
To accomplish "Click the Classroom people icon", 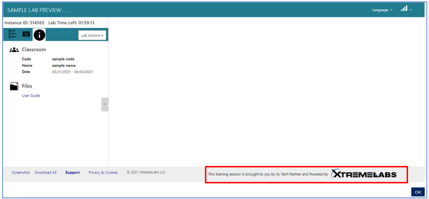I will (14, 50).
